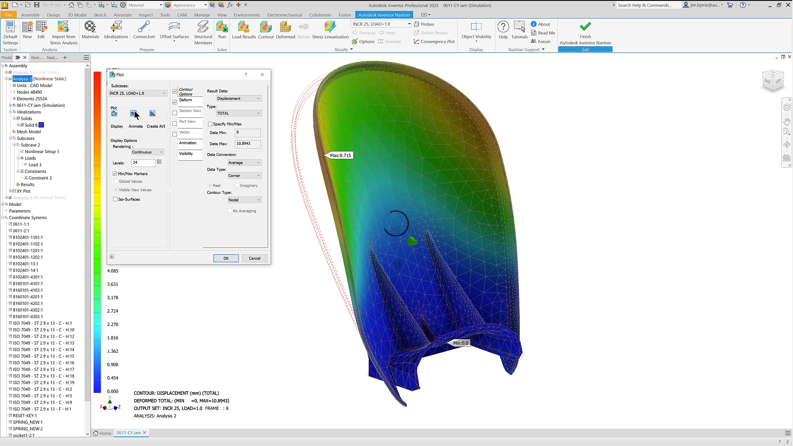Screen dimensions: 793x446
Task: Click Cancel in the Plot dialog
Action: pyautogui.click(x=255, y=258)
